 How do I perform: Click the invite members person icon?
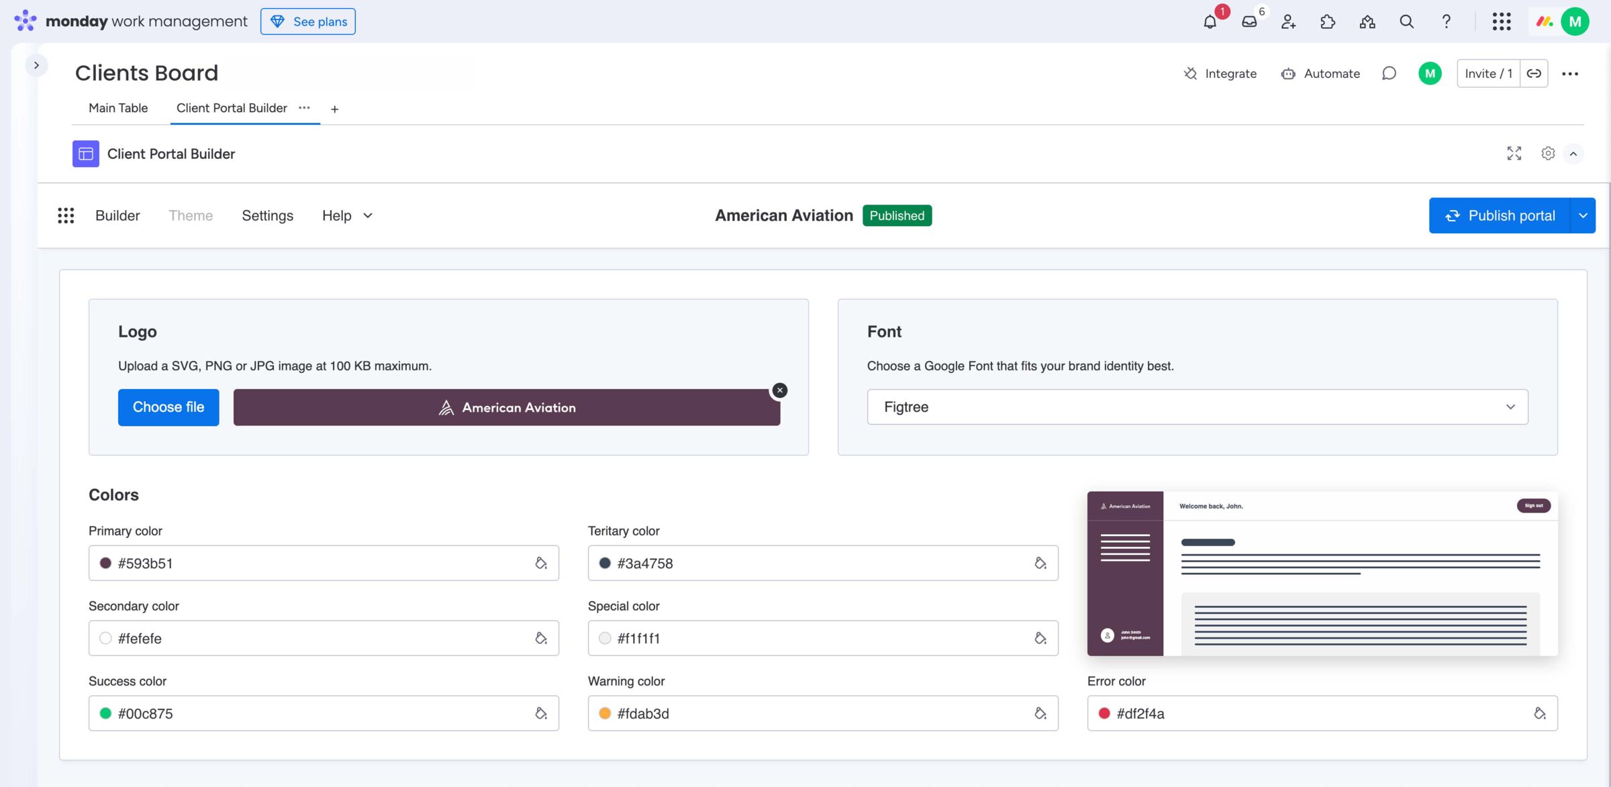pyautogui.click(x=1288, y=21)
